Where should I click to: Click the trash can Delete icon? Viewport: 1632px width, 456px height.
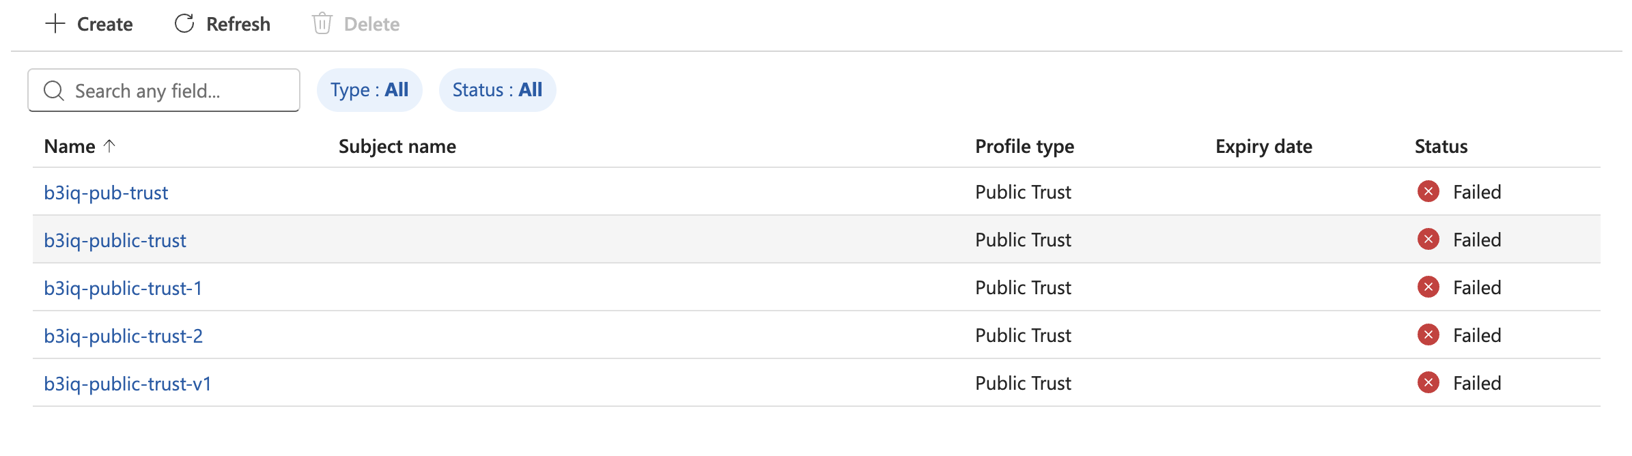[x=322, y=24]
